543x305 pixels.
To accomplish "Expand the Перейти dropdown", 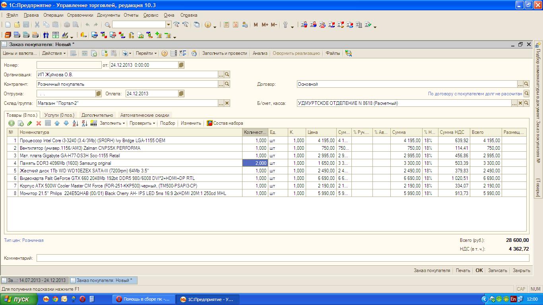I will click(x=146, y=53).
